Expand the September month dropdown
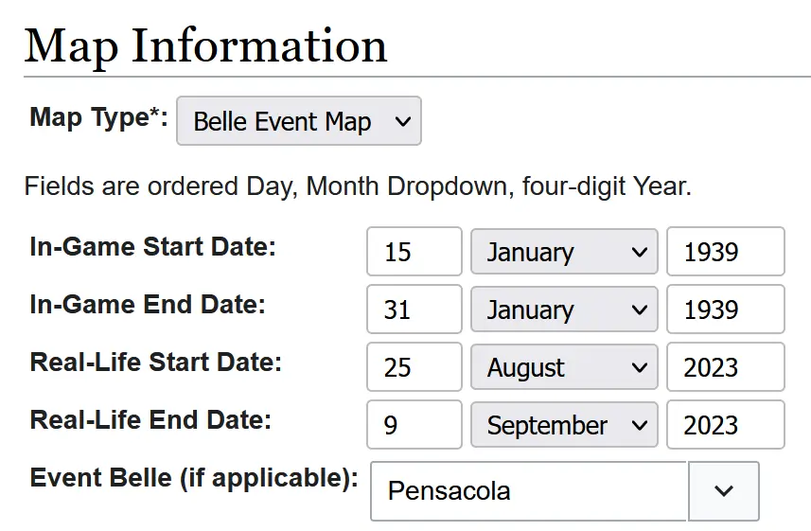Viewport: 811px width, 531px height. (x=563, y=425)
